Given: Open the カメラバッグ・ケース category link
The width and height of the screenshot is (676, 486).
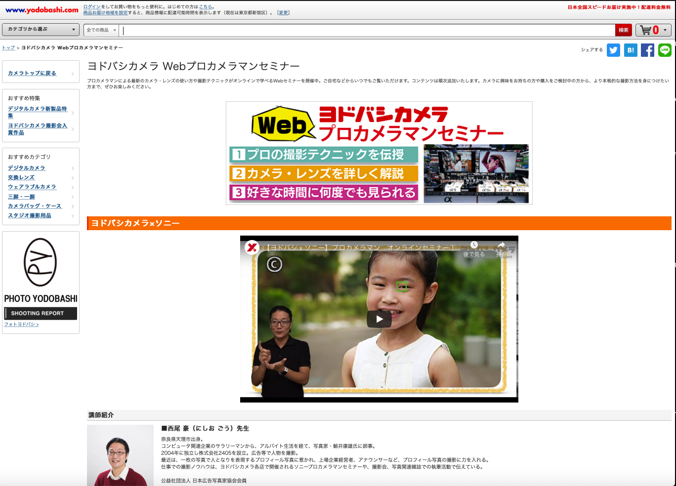Looking at the screenshot, I should point(35,206).
